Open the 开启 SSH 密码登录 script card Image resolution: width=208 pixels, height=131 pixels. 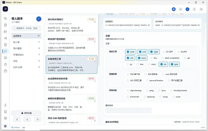coord(72,120)
